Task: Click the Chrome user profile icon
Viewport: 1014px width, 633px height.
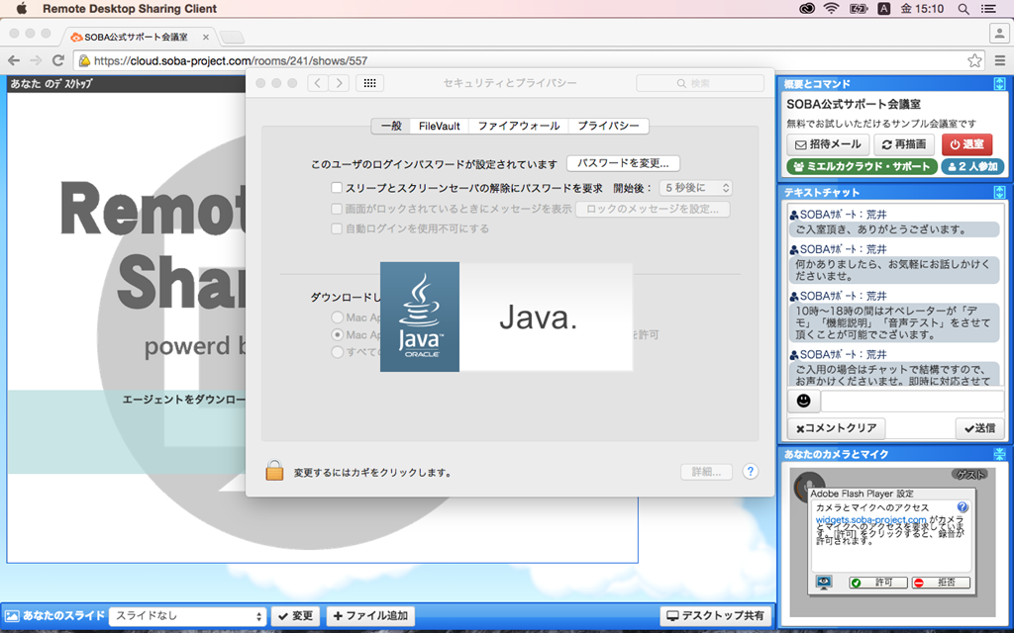Action: click(x=999, y=33)
